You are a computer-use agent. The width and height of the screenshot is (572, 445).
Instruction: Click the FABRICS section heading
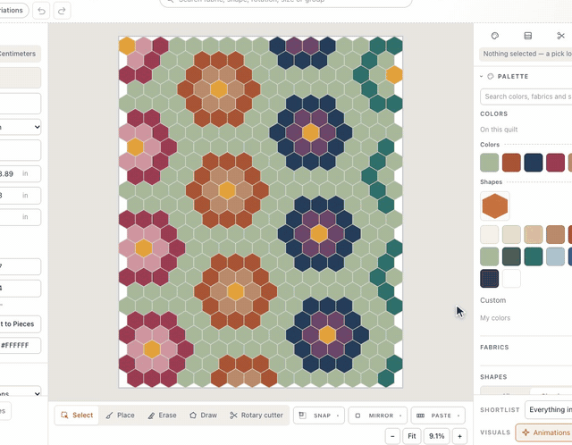(x=494, y=348)
